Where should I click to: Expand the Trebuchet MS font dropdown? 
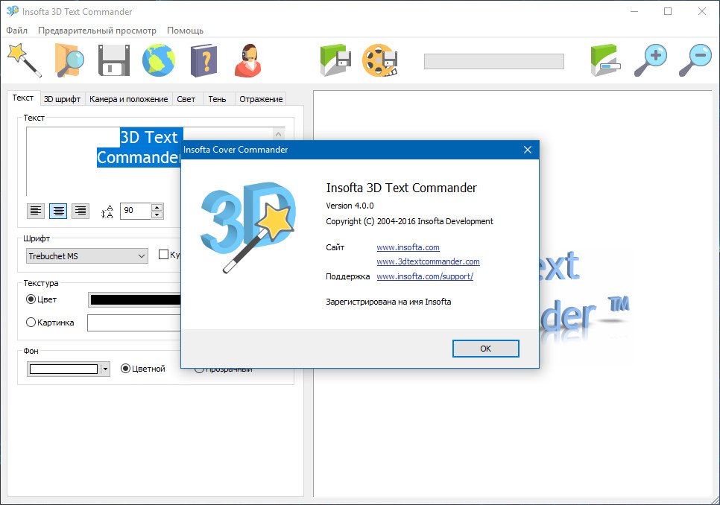click(x=86, y=256)
